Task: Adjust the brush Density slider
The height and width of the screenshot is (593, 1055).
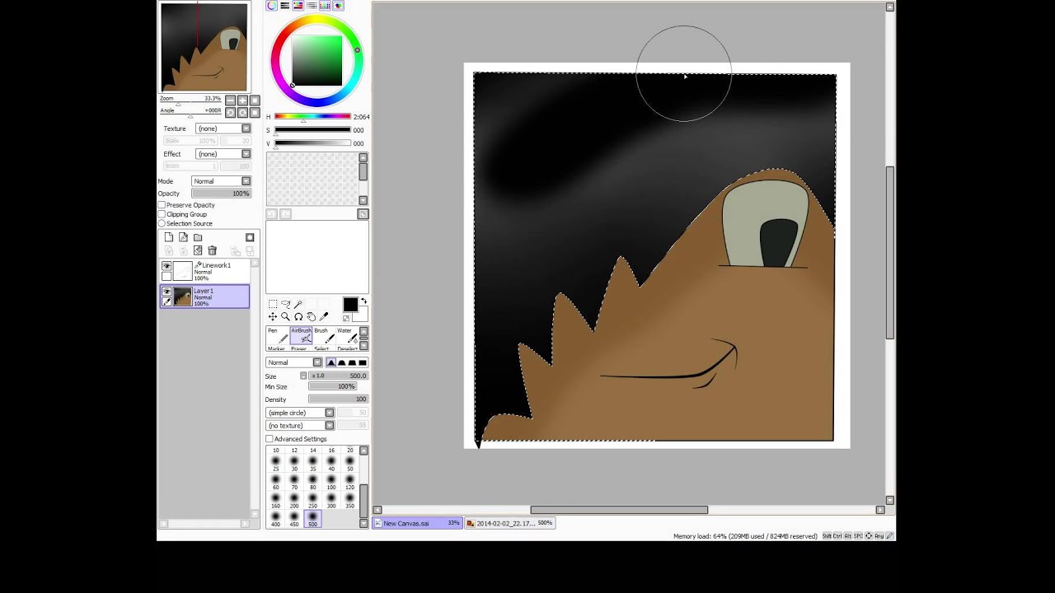Action: (338, 399)
